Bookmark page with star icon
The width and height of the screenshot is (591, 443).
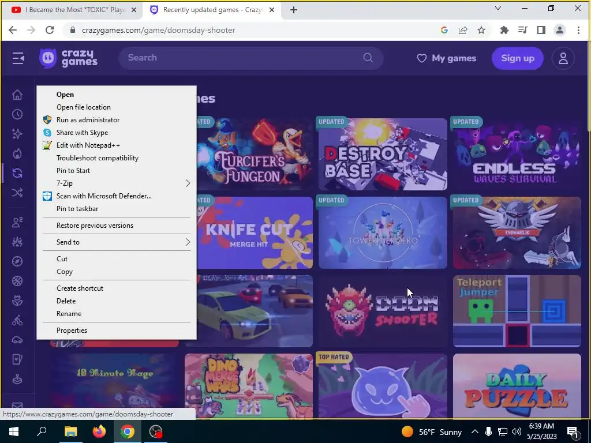tap(481, 30)
